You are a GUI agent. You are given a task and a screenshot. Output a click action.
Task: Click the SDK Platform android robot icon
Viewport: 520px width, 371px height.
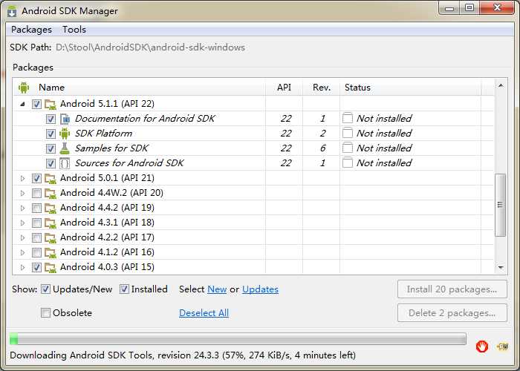click(65, 134)
